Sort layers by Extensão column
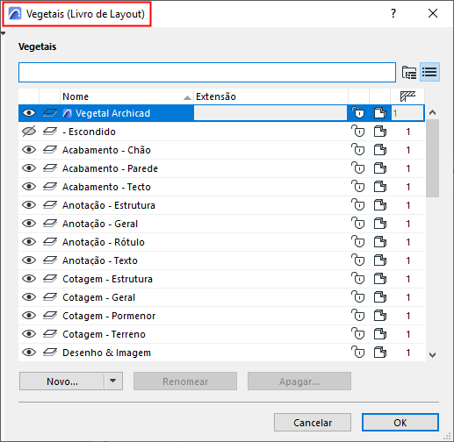 click(270, 96)
